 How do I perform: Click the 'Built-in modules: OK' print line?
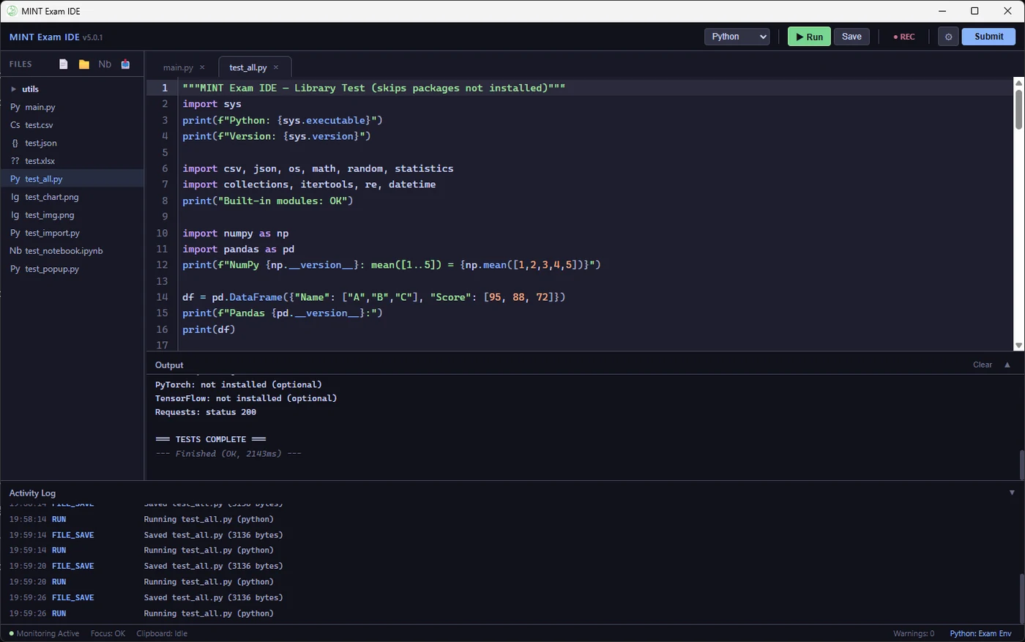tap(268, 201)
